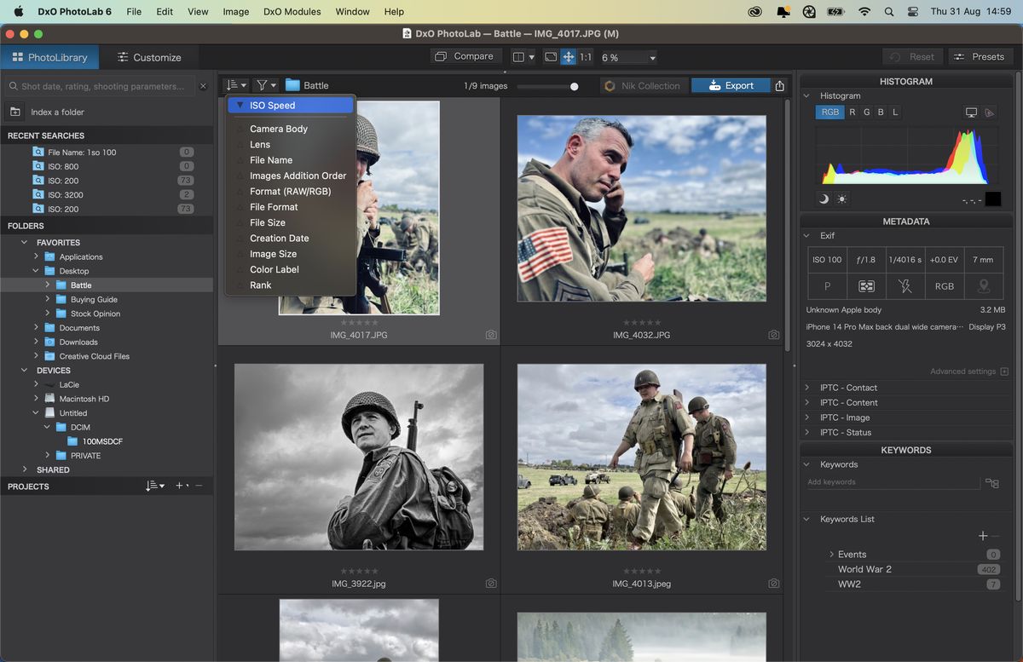The height and width of the screenshot is (662, 1023).
Task: Click the fit-to-screen zoom icon
Action: tap(551, 57)
